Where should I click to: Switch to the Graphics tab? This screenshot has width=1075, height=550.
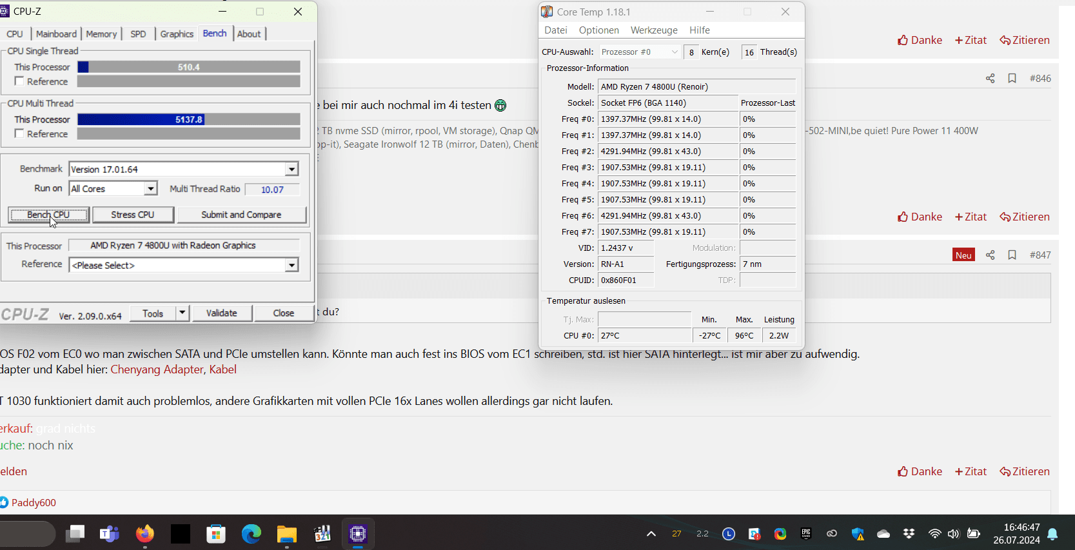click(177, 34)
